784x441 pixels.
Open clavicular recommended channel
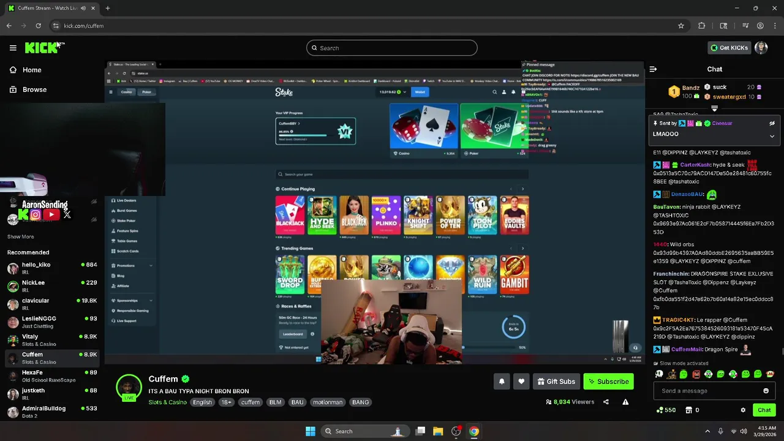[52, 304]
